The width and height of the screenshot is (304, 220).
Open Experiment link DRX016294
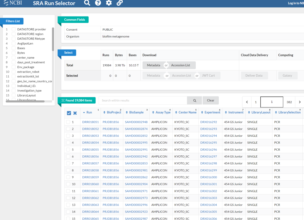[x=208, y=136]
